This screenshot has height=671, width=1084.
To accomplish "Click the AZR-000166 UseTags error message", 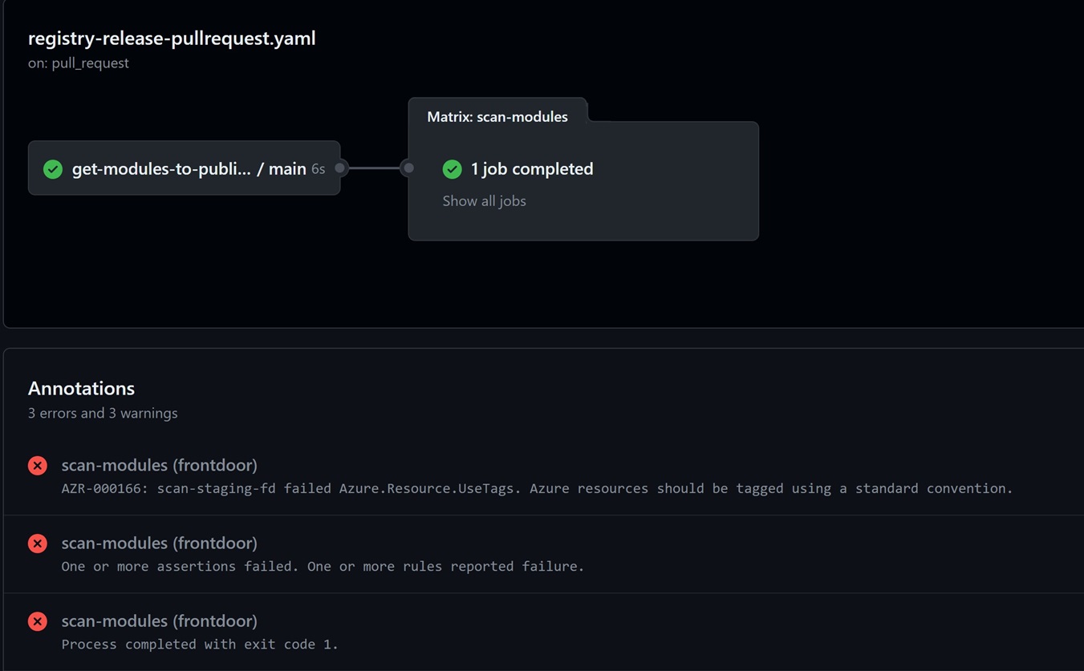I will tap(537, 488).
